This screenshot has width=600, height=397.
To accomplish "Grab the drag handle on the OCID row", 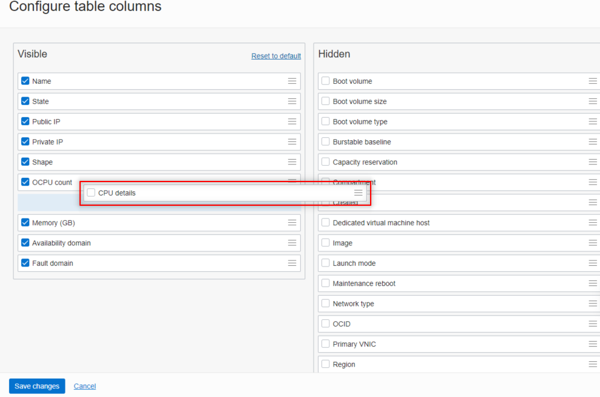I will 593,324.
